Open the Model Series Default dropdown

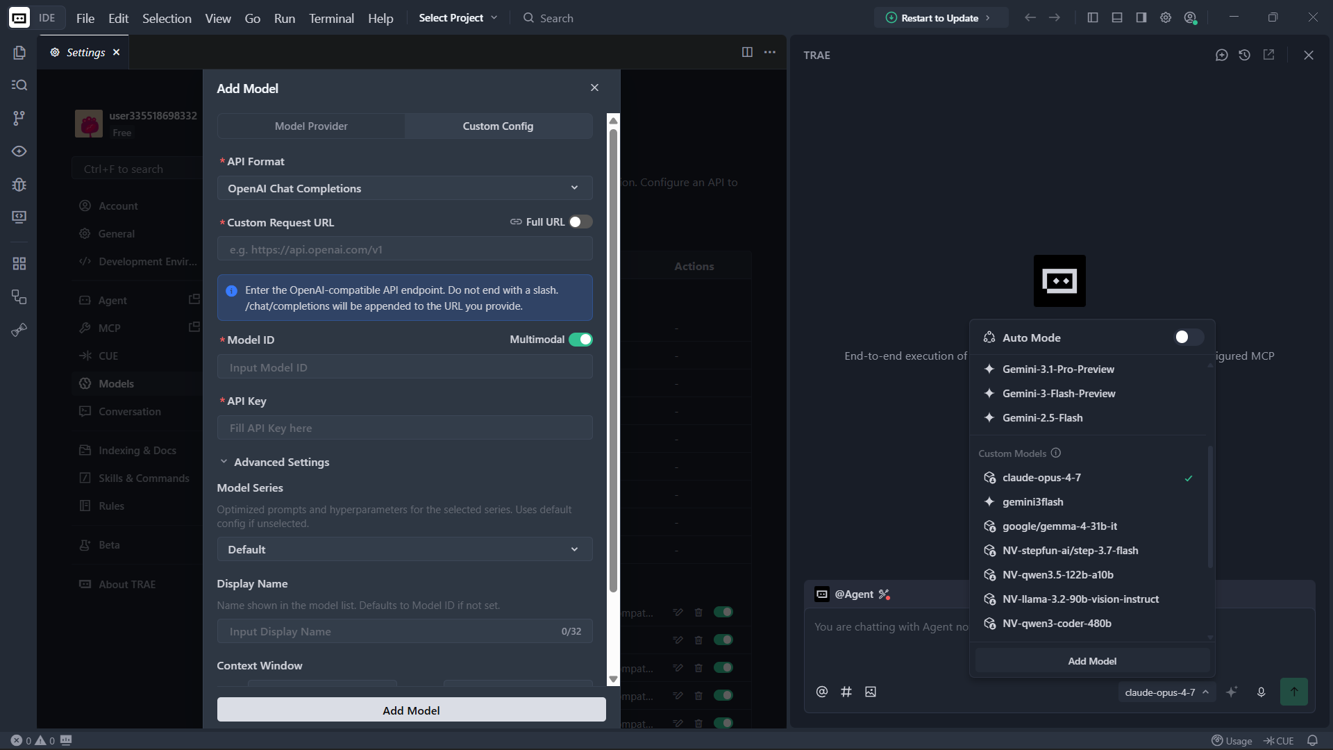pos(405,549)
